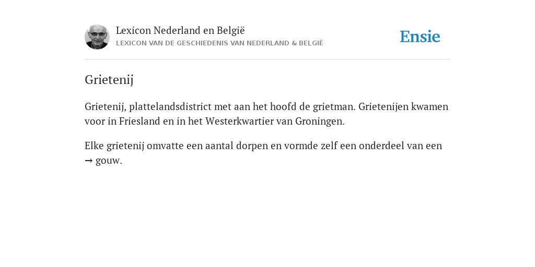The image size is (535, 267).
Task: Select the Grietenij heading
Action: tap(109, 80)
